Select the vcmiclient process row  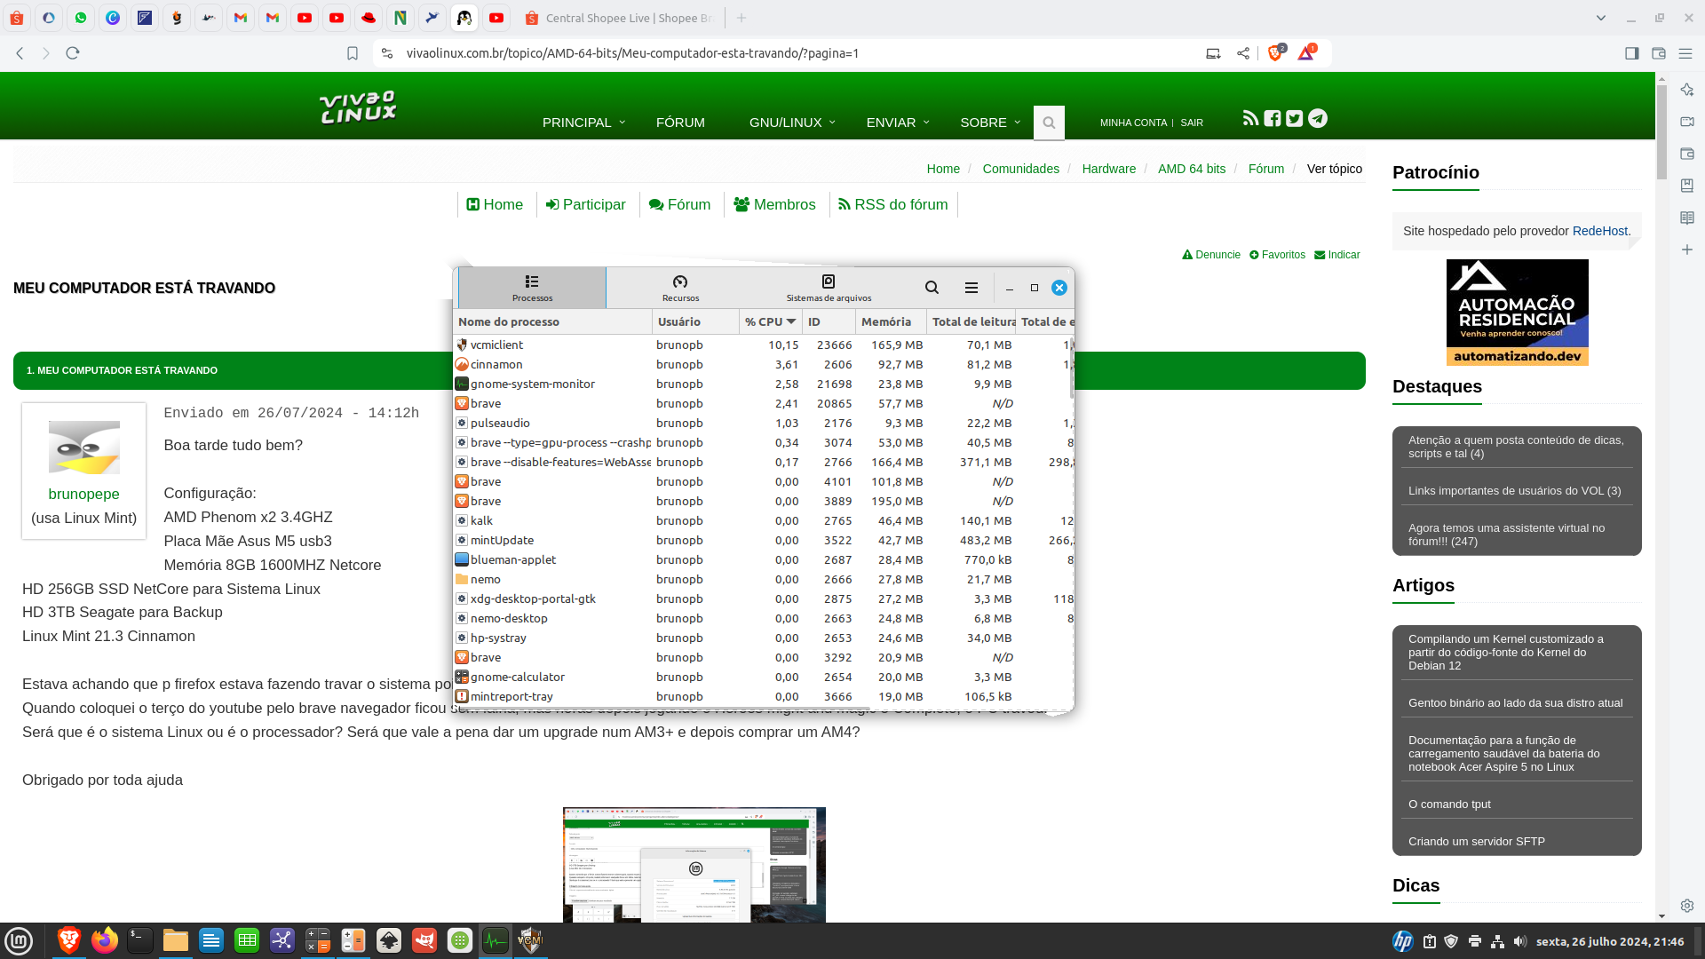[x=764, y=345]
